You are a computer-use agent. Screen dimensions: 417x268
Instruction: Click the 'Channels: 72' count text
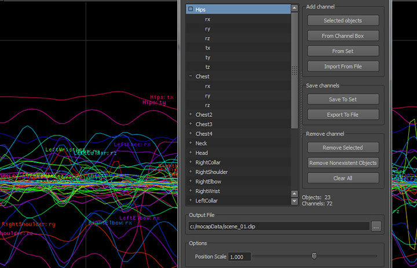[x=317, y=204]
